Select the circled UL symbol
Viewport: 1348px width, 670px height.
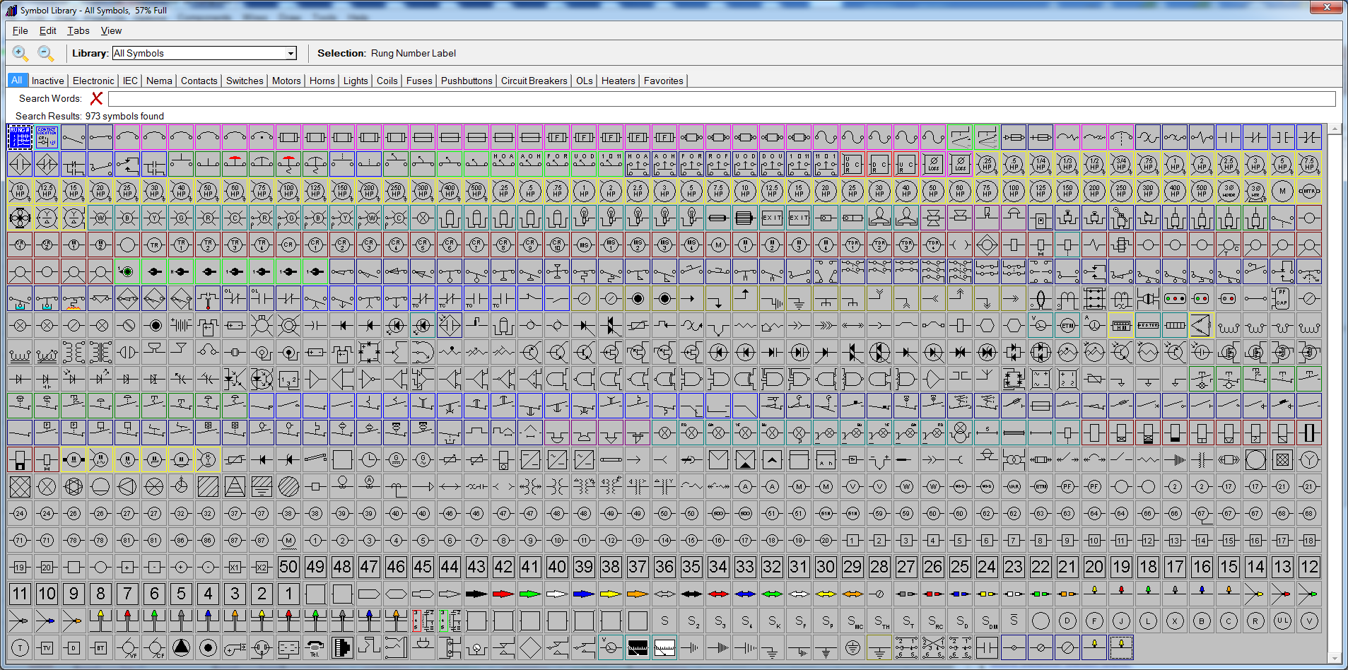click(x=1282, y=621)
